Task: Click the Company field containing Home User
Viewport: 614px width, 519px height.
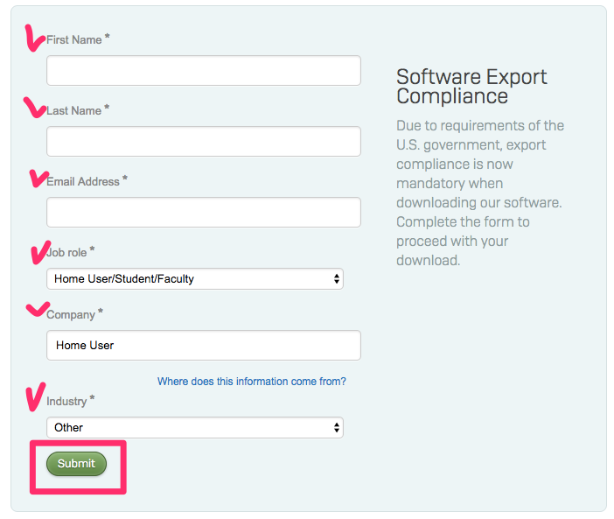Action: tap(204, 345)
